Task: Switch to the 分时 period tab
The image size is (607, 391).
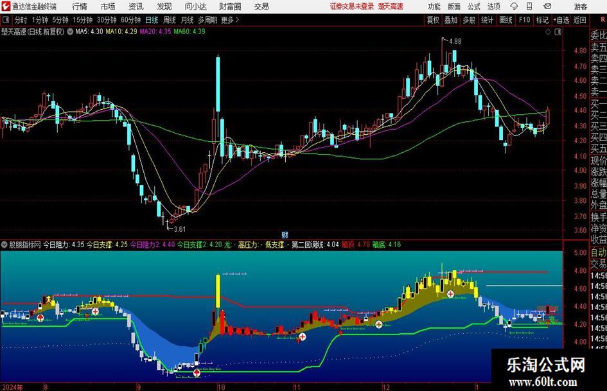Action: click(x=21, y=20)
